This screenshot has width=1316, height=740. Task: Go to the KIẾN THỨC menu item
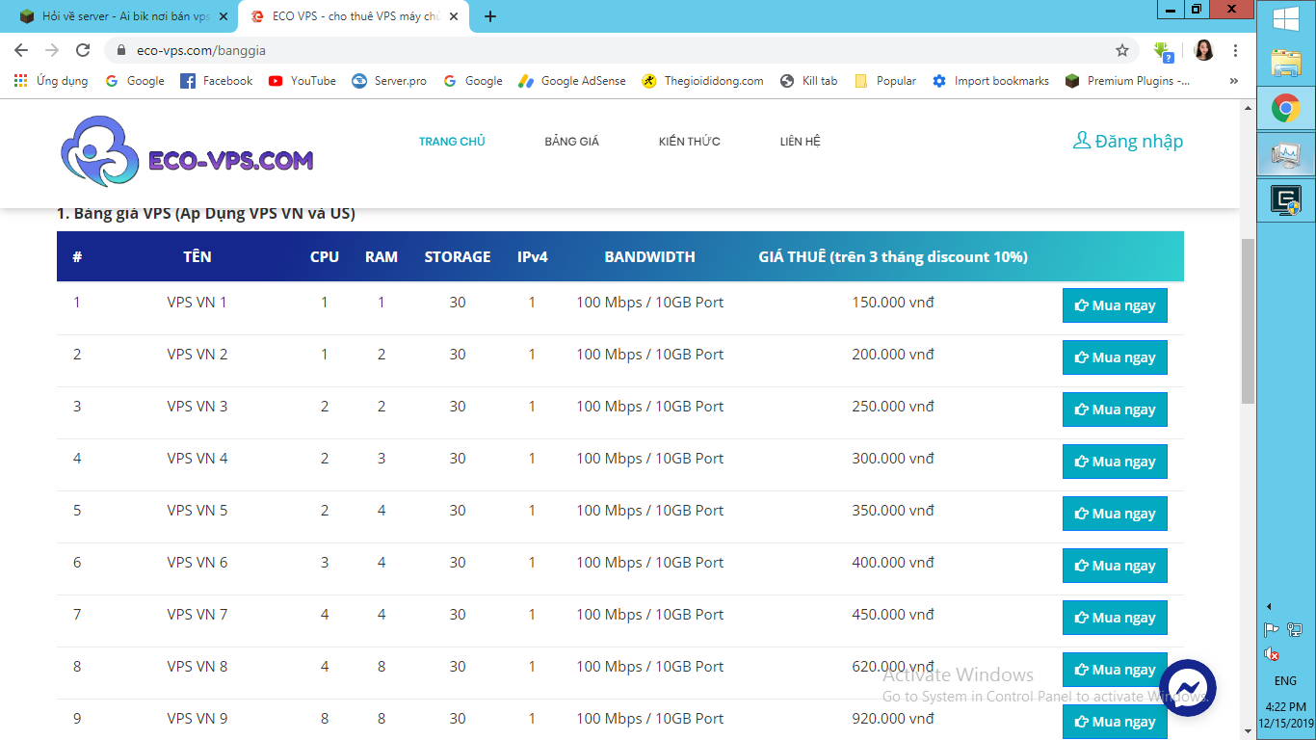[689, 142]
